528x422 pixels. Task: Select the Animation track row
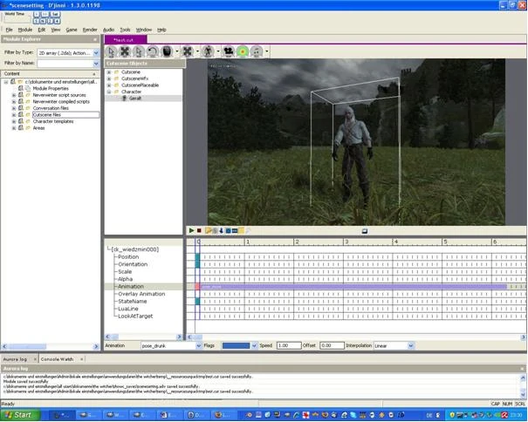(x=131, y=286)
